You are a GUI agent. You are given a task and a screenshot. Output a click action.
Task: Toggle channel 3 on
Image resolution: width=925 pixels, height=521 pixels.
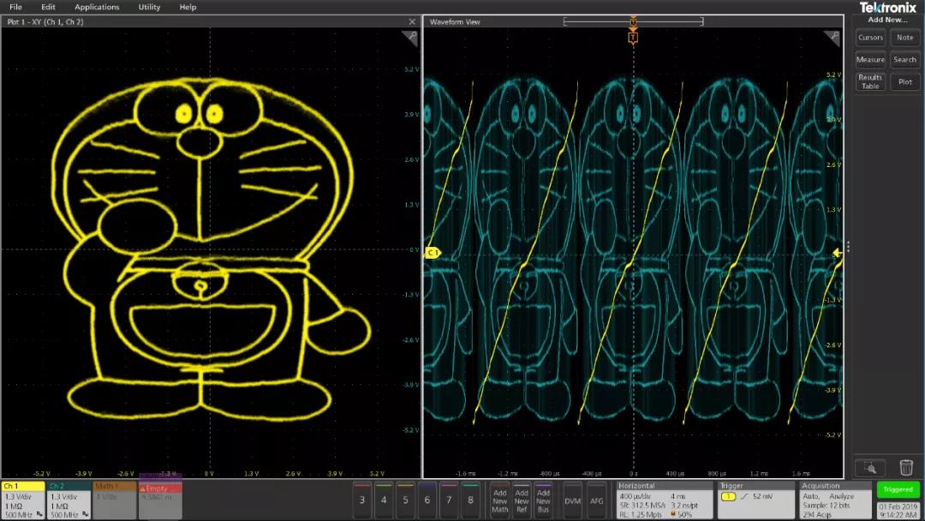[362, 500]
